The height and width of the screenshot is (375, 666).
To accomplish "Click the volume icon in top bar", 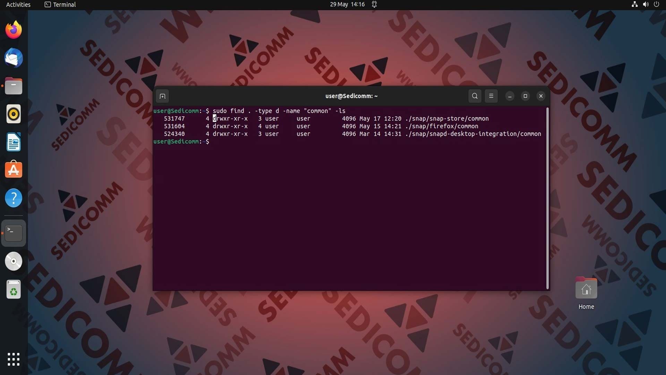I will 646,5.
